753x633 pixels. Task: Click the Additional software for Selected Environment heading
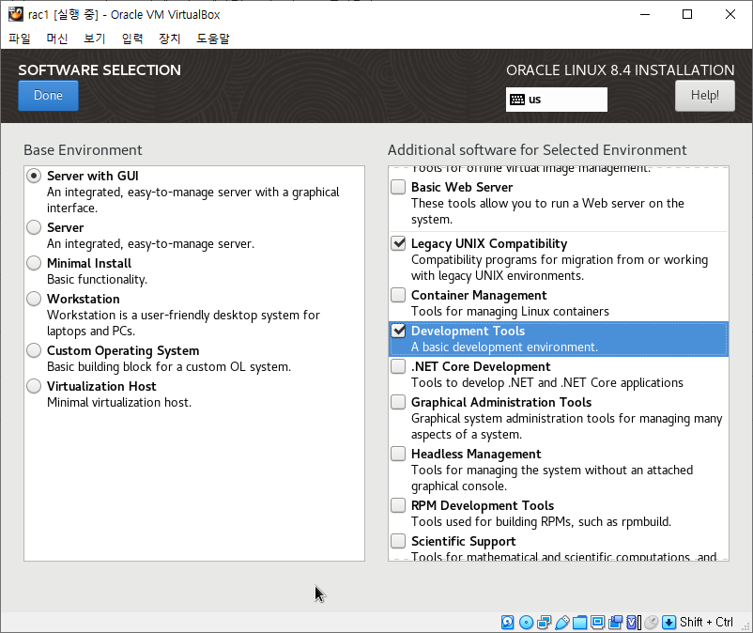[537, 150]
